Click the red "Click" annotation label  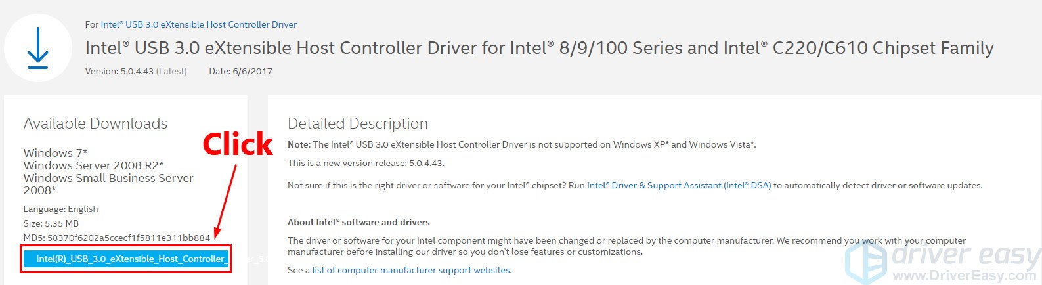[237, 144]
